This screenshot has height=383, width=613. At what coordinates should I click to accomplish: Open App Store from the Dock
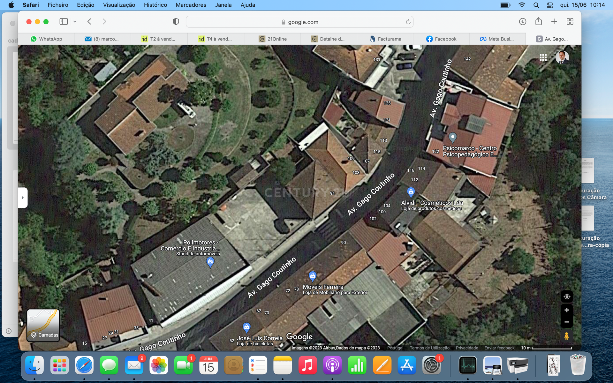tap(407, 365)
